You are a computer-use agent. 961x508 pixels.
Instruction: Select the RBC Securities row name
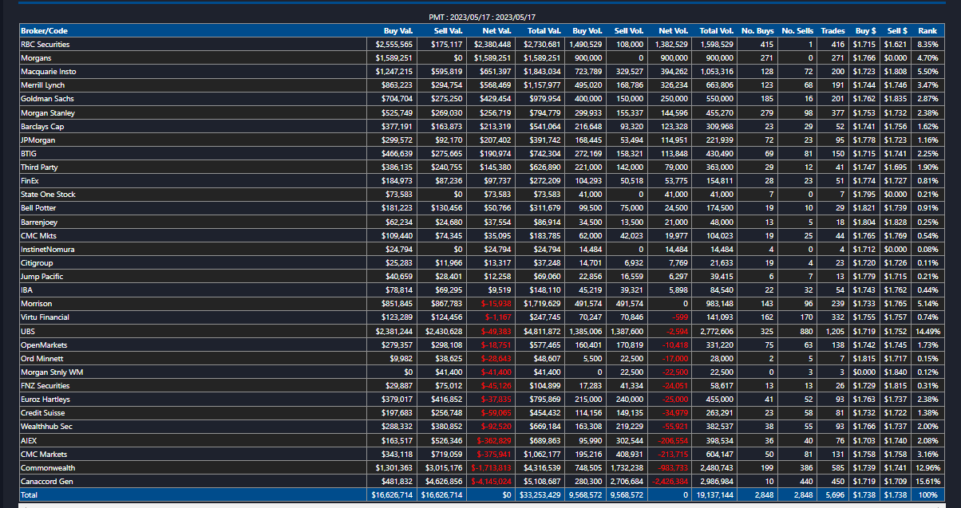pyautogui.click(x=45, y=45)
